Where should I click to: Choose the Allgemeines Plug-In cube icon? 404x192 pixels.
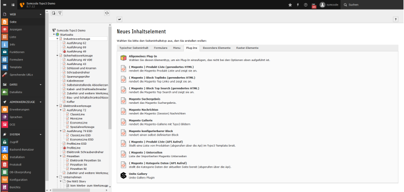123,58
